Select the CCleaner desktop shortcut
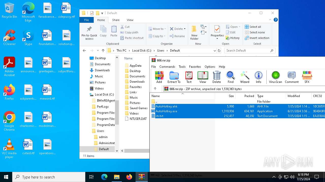This screenshot has width=325, height=182. pyautogui.click(x=9, y=38)
